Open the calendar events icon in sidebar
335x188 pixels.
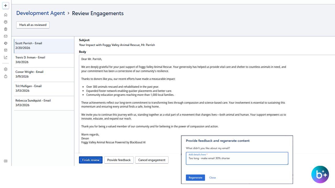pyautogui.click(x=5, y=50)
